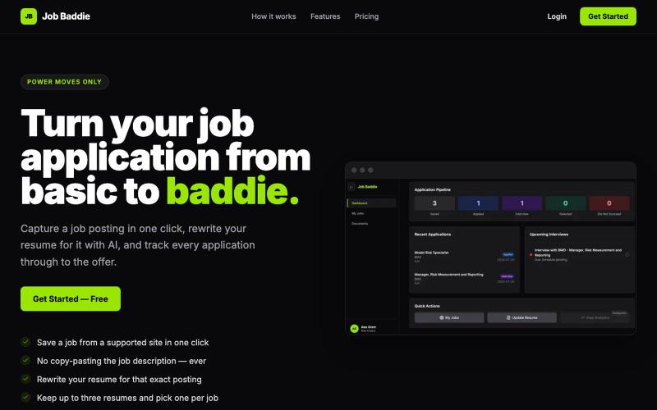
Task: Click the Job Baddie brand name in header
Action: click(66, 16)
